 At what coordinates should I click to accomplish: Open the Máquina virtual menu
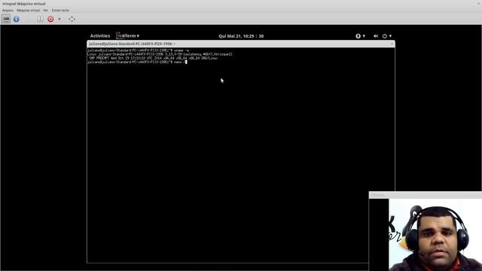pos(29,10)
